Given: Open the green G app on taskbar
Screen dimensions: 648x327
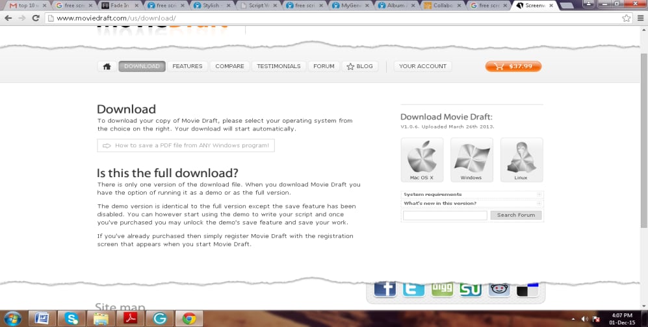Looking at the screenshot, I should point(159,319).
